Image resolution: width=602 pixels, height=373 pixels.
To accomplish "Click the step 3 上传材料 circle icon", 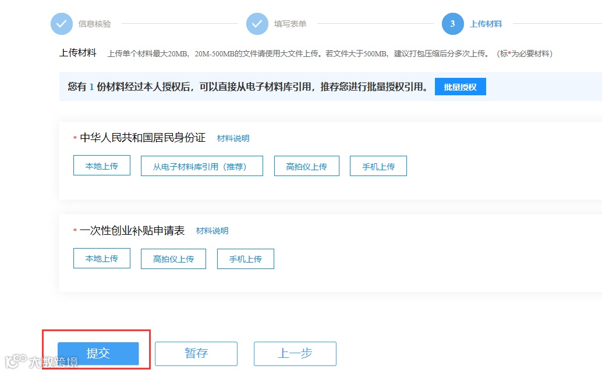I will 452,24.
